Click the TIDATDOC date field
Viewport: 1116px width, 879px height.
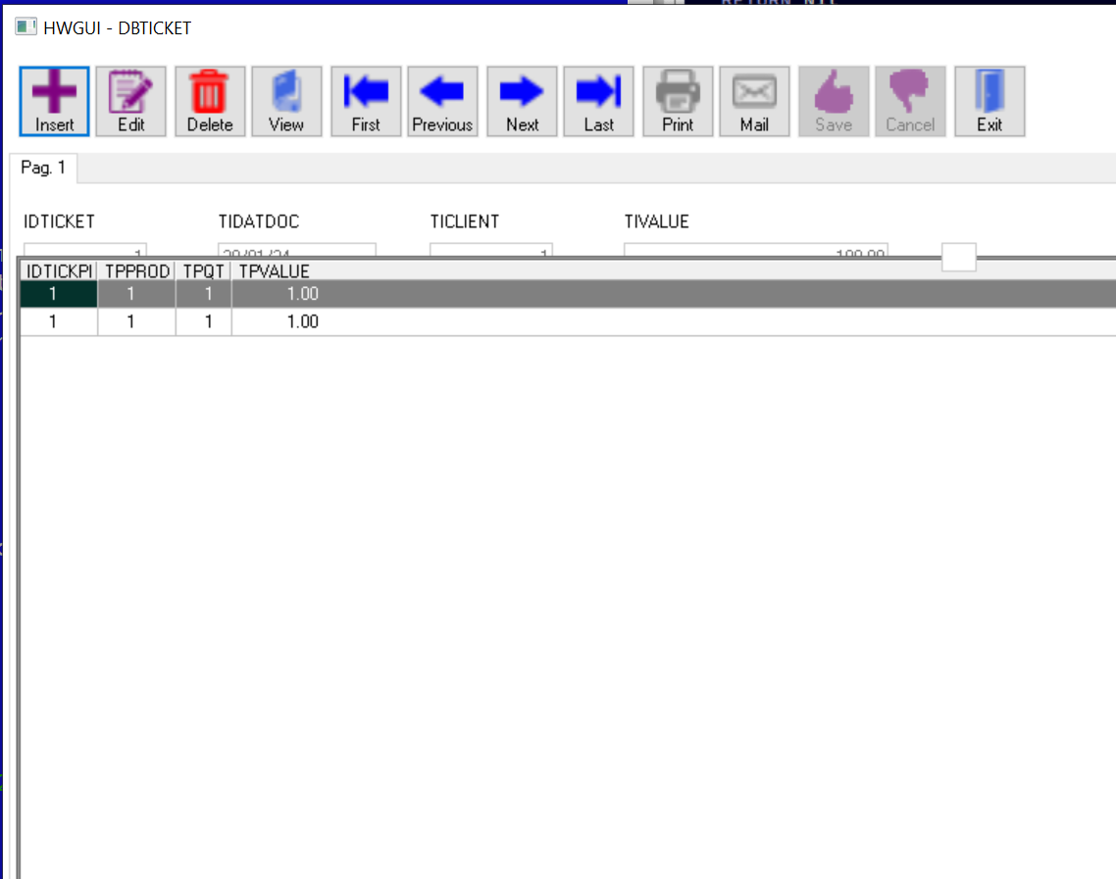[297, 250]
